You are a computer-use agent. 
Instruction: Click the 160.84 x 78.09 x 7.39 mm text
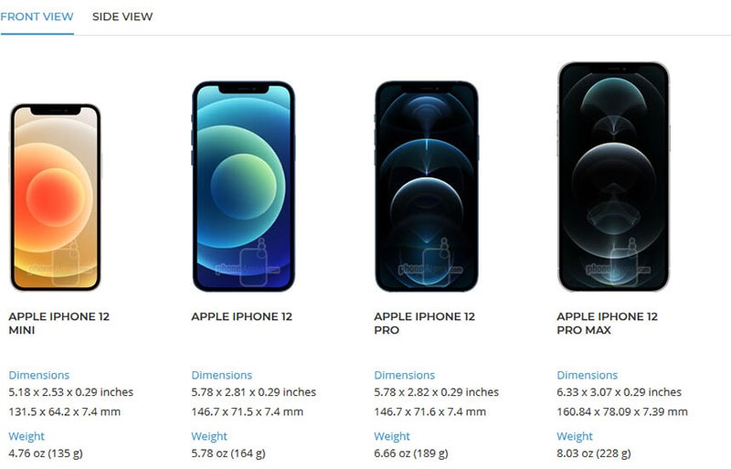(x=622, y=412)
